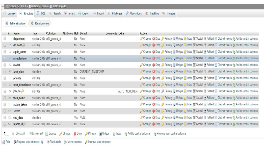
Task: Click Primary key icon for equip_name
Action: tap(163, 52)
